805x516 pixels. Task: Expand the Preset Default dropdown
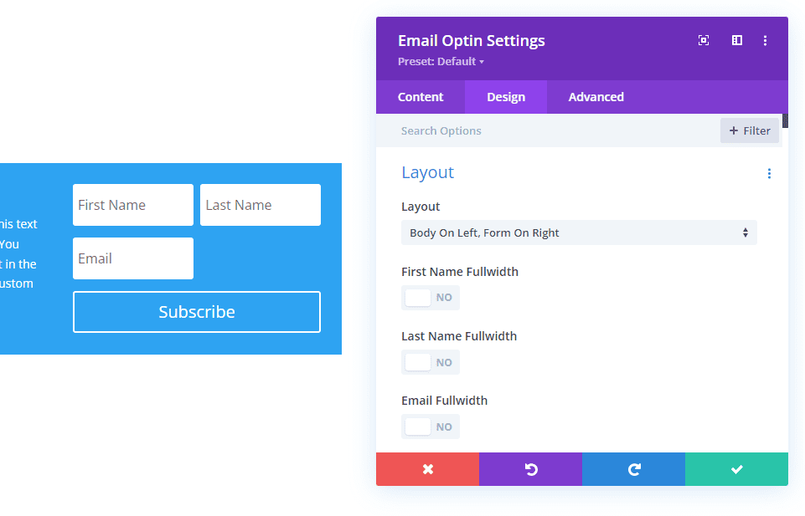click(439, 61)
